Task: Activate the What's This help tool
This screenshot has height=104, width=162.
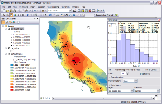Action: click(103, 11)
